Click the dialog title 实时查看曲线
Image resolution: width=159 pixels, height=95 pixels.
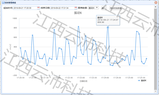(x=10, y=3)
